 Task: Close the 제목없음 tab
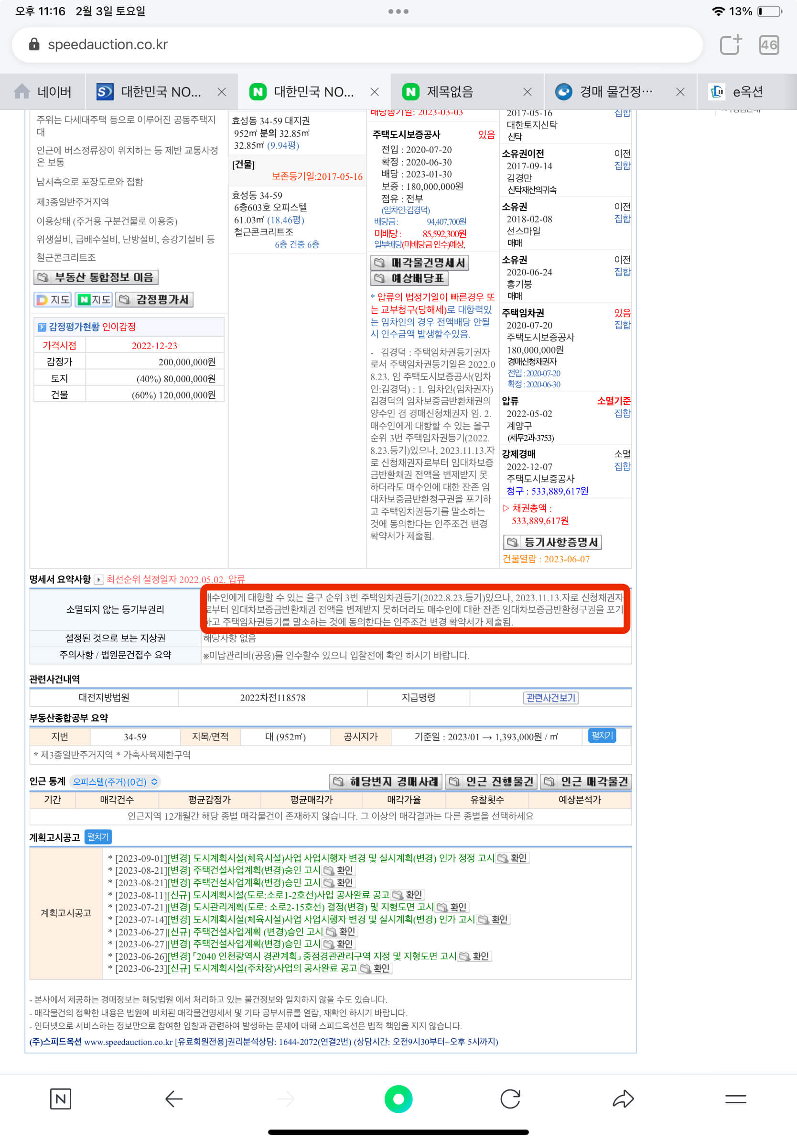tap(527, 92)
